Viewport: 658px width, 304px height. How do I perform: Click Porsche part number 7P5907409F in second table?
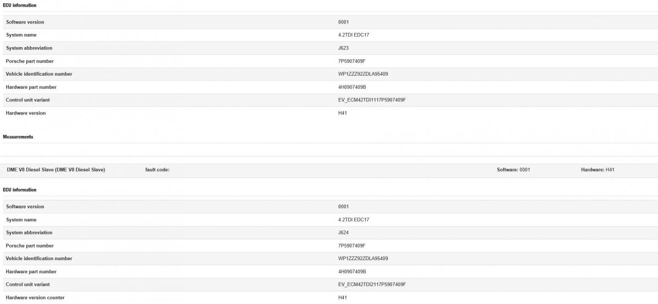[x=351, y=246]
